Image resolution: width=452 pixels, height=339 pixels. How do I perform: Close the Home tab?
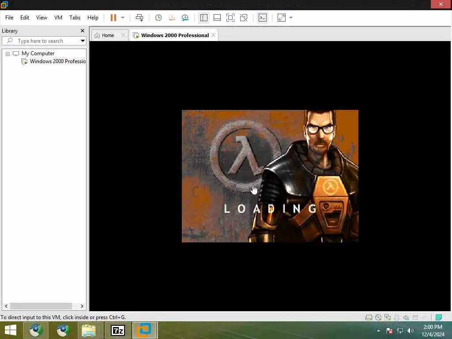[123, 35]
